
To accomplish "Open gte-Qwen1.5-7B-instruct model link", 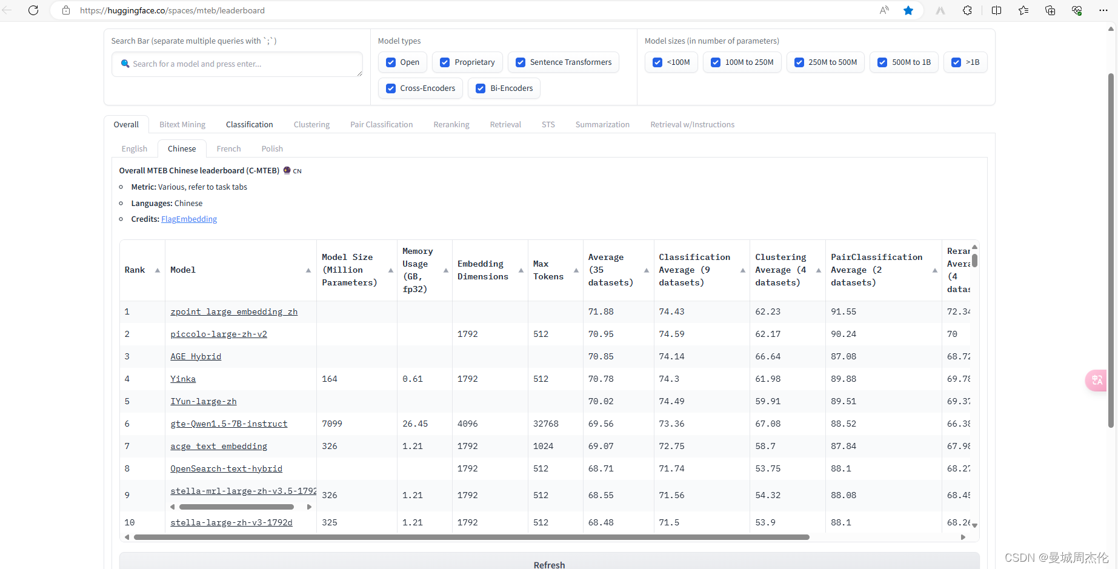I will [229, 424].
